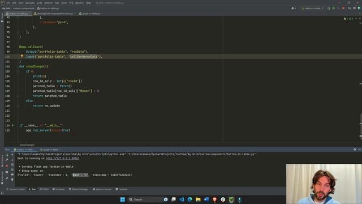Click the down arrow icon in the Run panel

click(12, 160)
